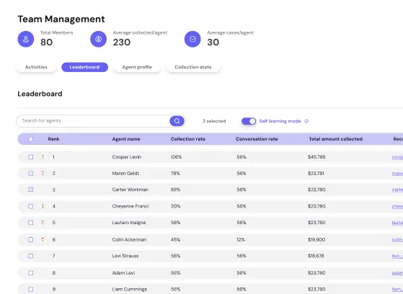Click the Average cases envelope icon
403x294 pixels.
(192, 39)
